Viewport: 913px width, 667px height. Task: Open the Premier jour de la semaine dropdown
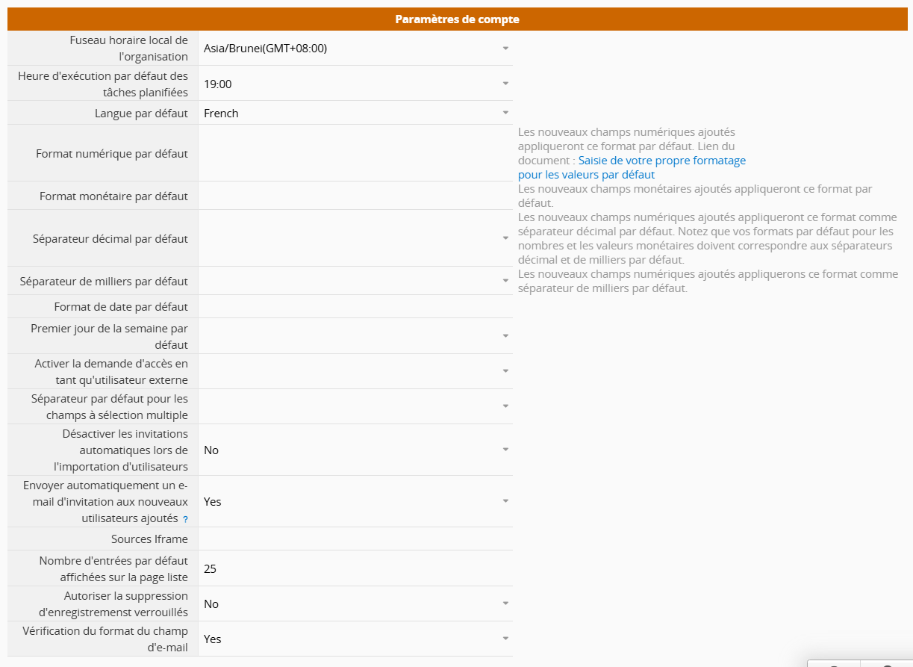355,336
